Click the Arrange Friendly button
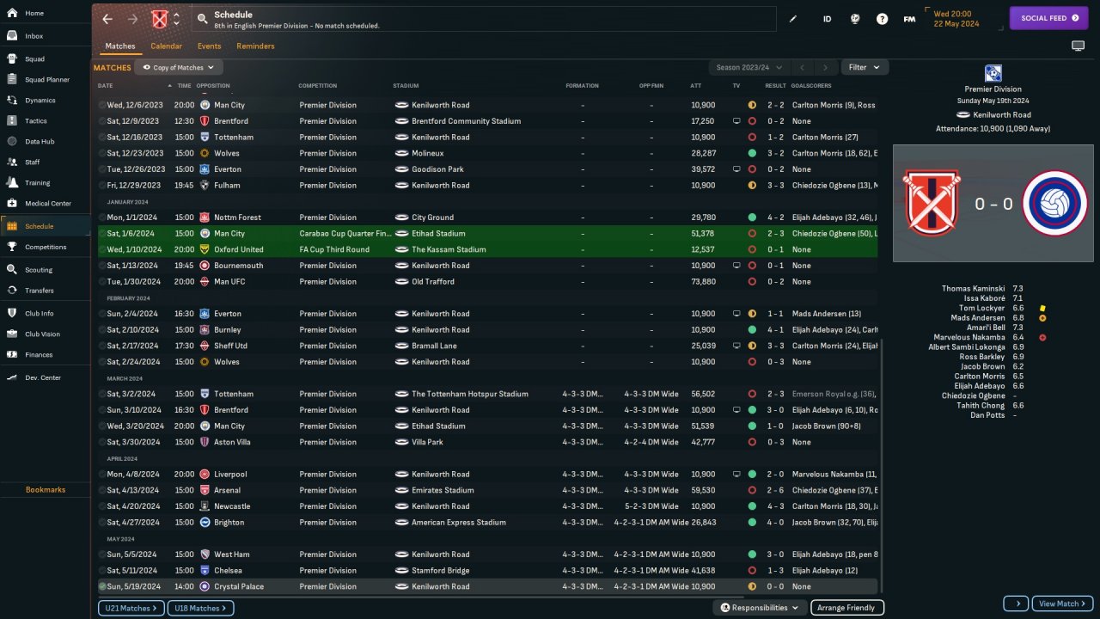 (846, 608)
